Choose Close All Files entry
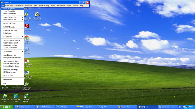This screenshot has height=109, width=195. 12,76
